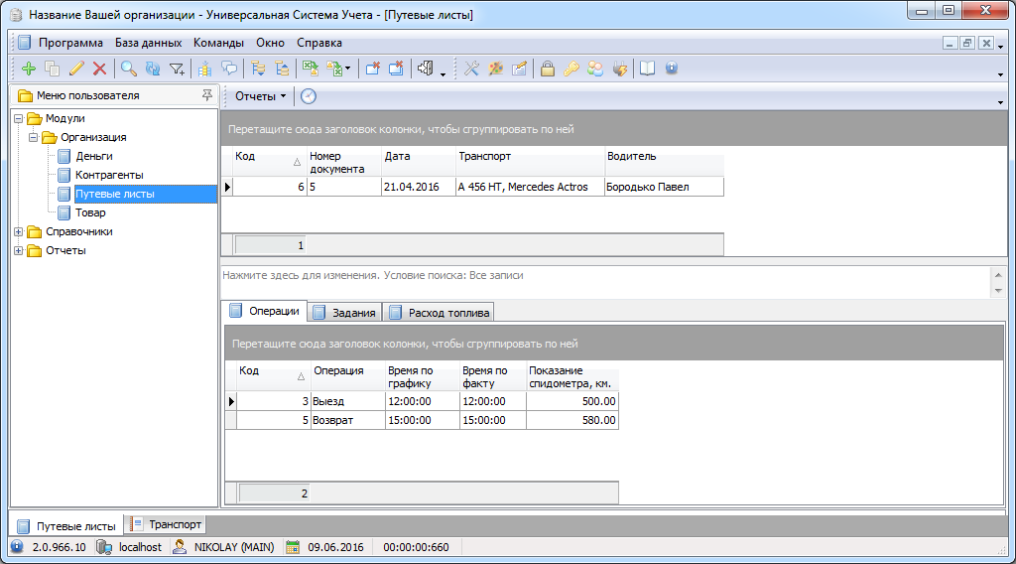Collapse the Организация tree node
Image resolution: width=1016 pixels, height=564 pixels.
point(34,137)
